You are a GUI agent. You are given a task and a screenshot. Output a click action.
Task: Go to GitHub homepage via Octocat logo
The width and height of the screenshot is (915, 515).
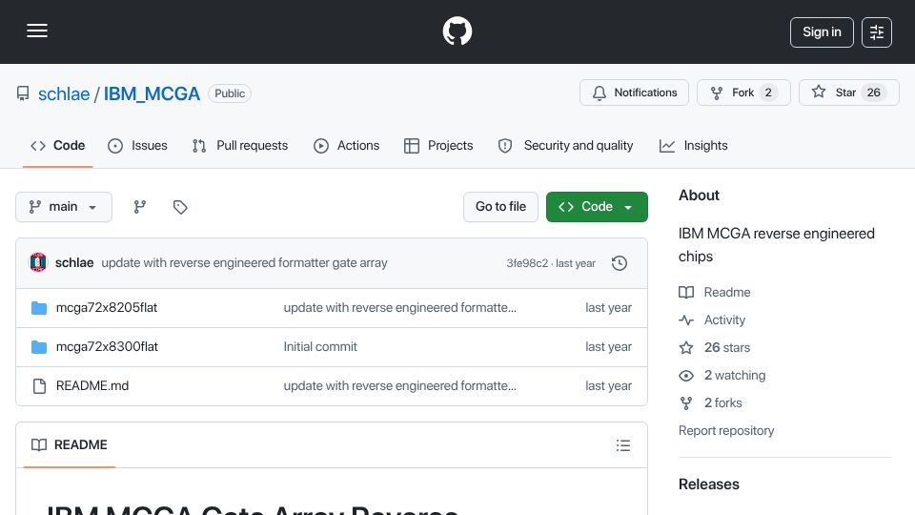click(457, 31)
